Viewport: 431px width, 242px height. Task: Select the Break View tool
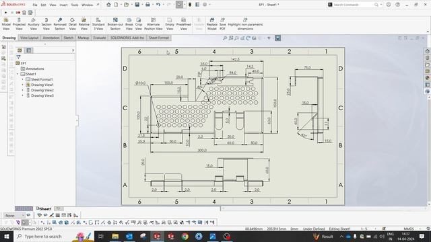(129, 24)
